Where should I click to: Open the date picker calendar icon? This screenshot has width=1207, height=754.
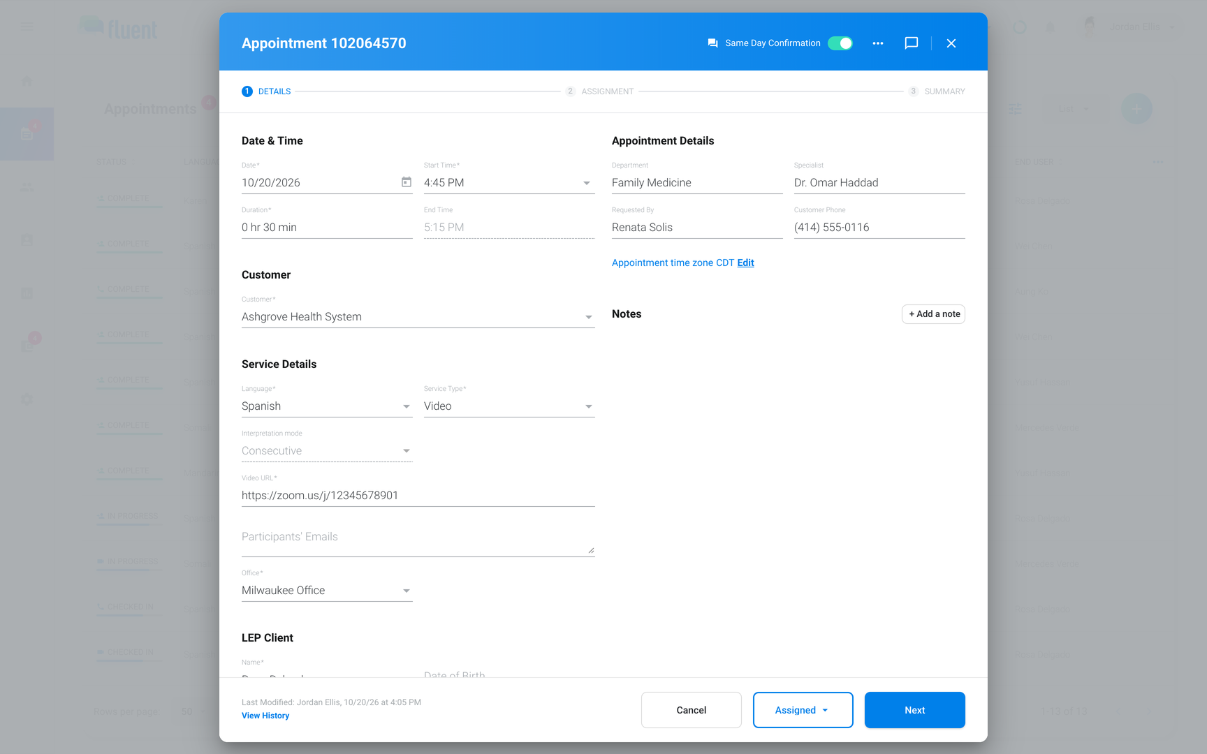click(x=407, y=182)
